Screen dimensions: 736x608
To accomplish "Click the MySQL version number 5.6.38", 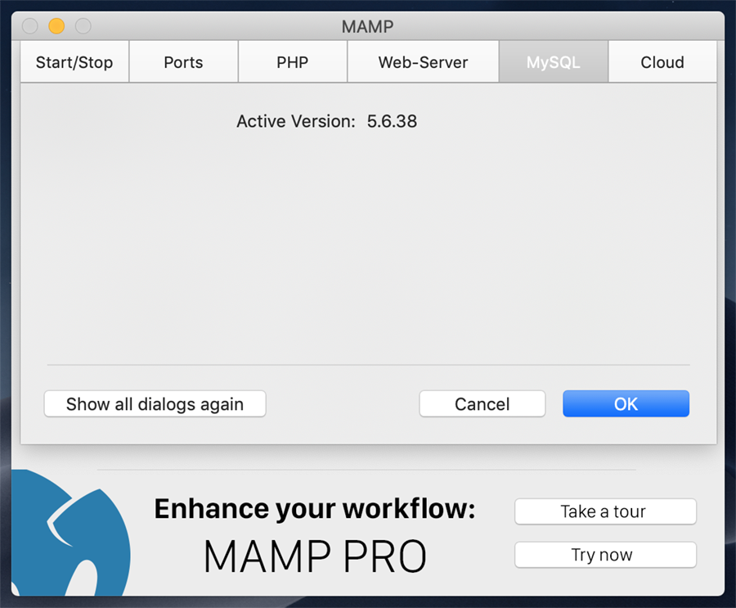I will click(392, 122).
